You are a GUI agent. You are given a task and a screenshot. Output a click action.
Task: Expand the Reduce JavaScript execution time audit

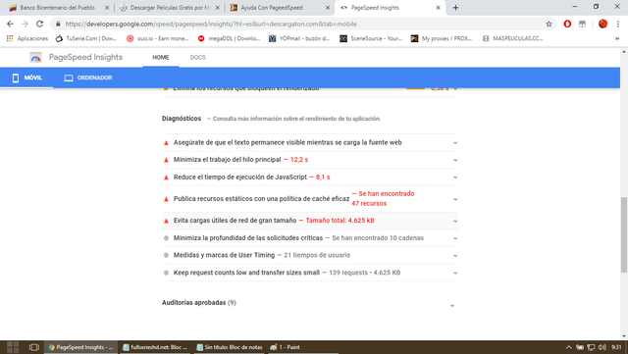coord(310,177)
